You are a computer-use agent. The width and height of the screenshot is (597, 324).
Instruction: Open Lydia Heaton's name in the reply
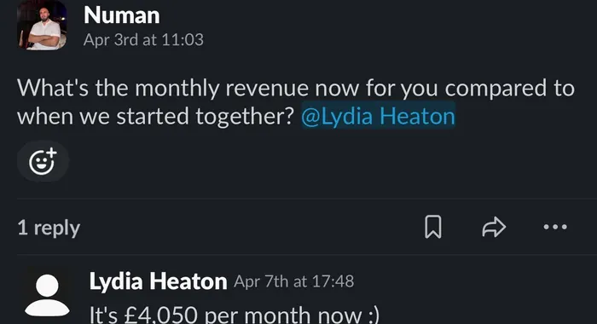(158, 281)
